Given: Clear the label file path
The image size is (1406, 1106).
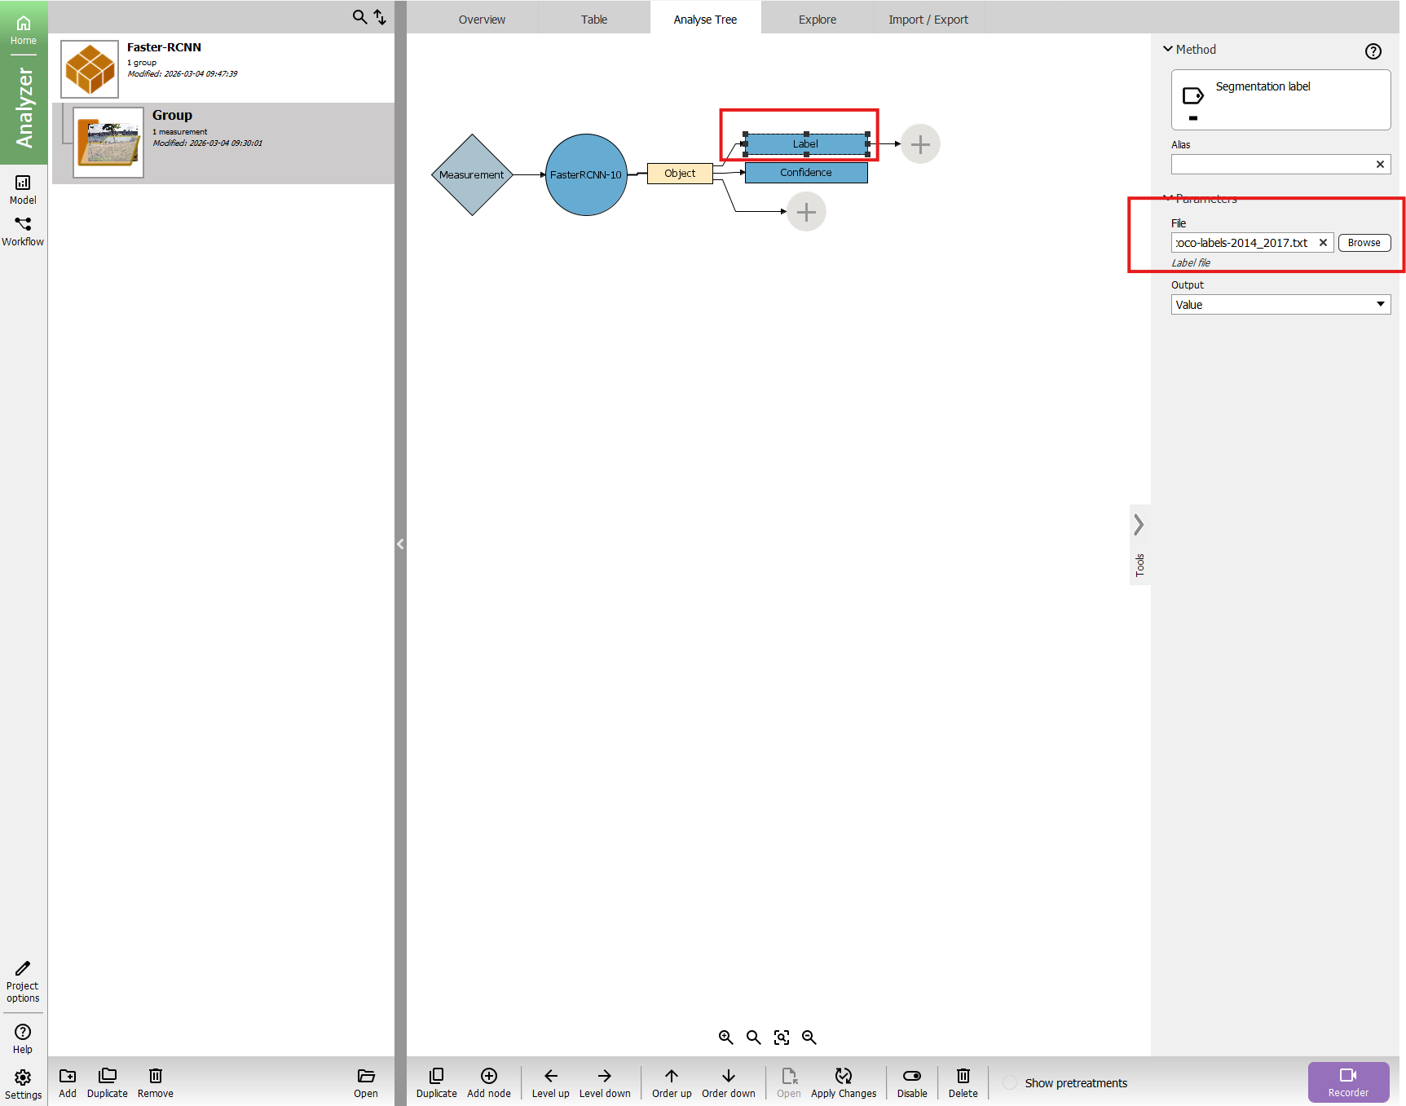Looking at the screenshot, I should click(1323, 243).
